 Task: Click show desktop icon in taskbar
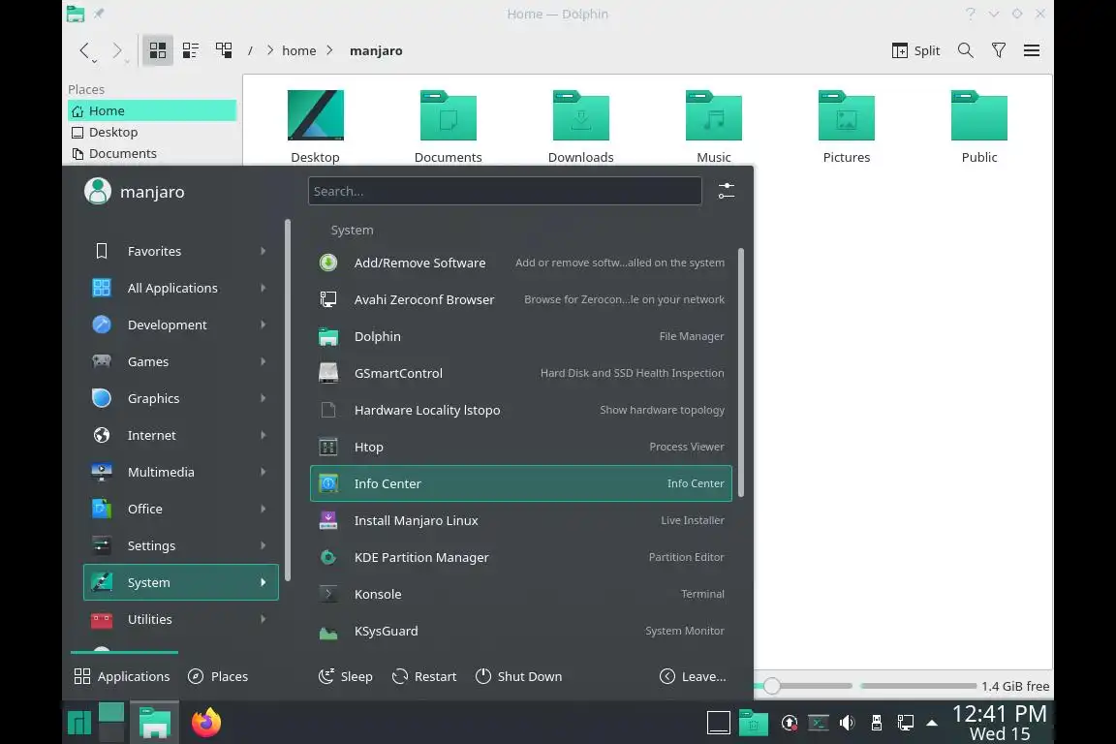pyautogui.click(x=718, y=723)
